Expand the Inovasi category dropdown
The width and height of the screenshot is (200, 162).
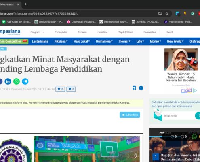124,41
